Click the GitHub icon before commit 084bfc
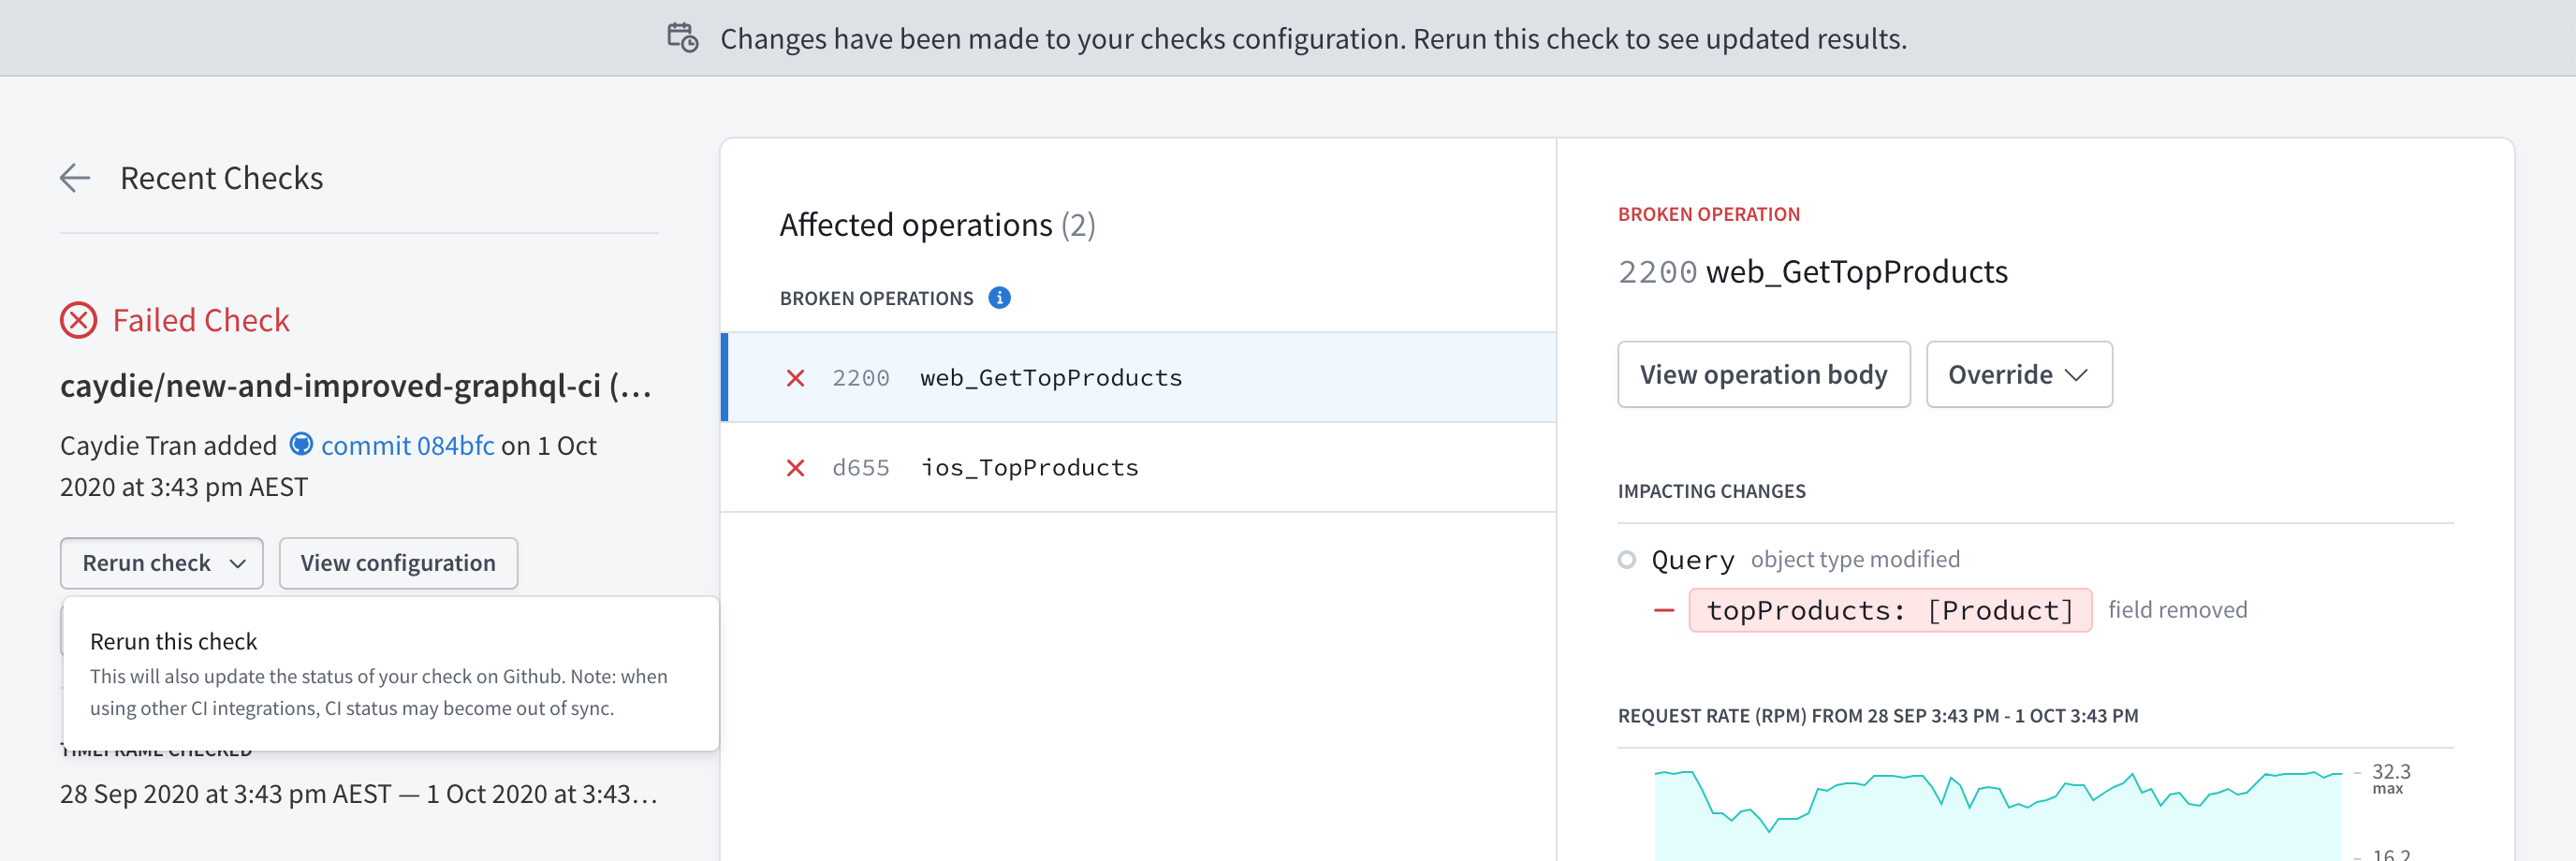 301,444
